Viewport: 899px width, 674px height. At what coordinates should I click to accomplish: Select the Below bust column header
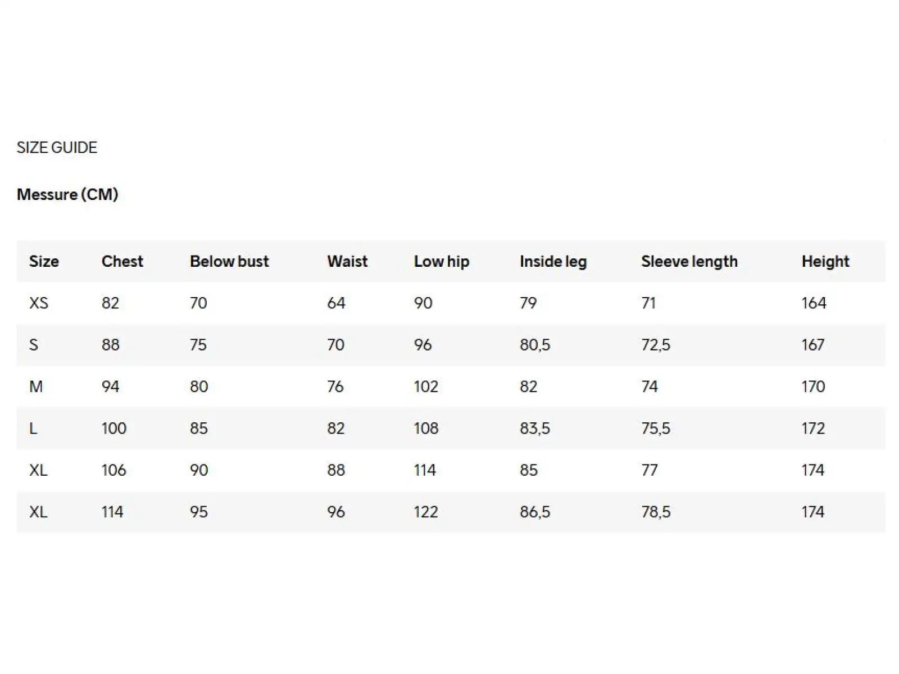[x=229, y=261]
